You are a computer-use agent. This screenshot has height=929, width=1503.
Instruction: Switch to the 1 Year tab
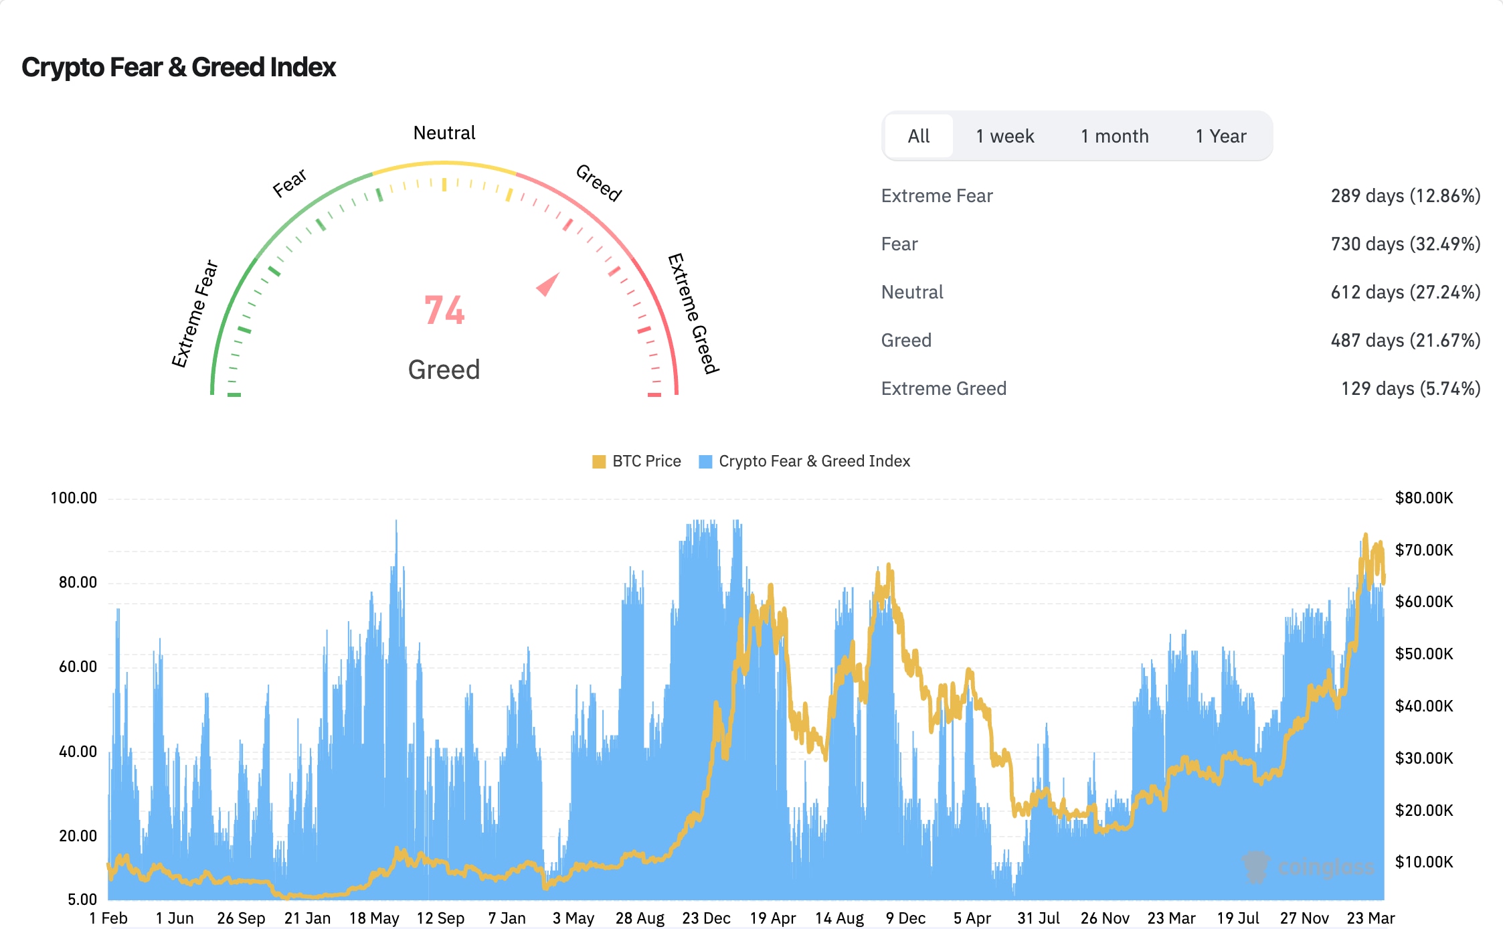[x=1221, y=136]
